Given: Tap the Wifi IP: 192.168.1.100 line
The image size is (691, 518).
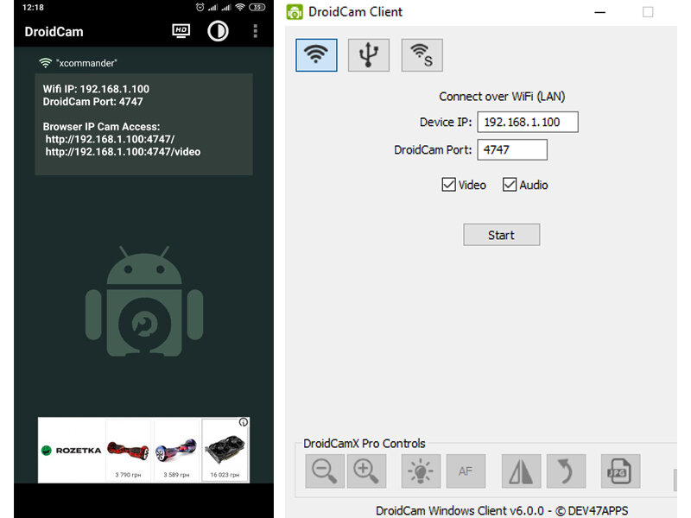Looking at the screenshot, I should [96, 89].
